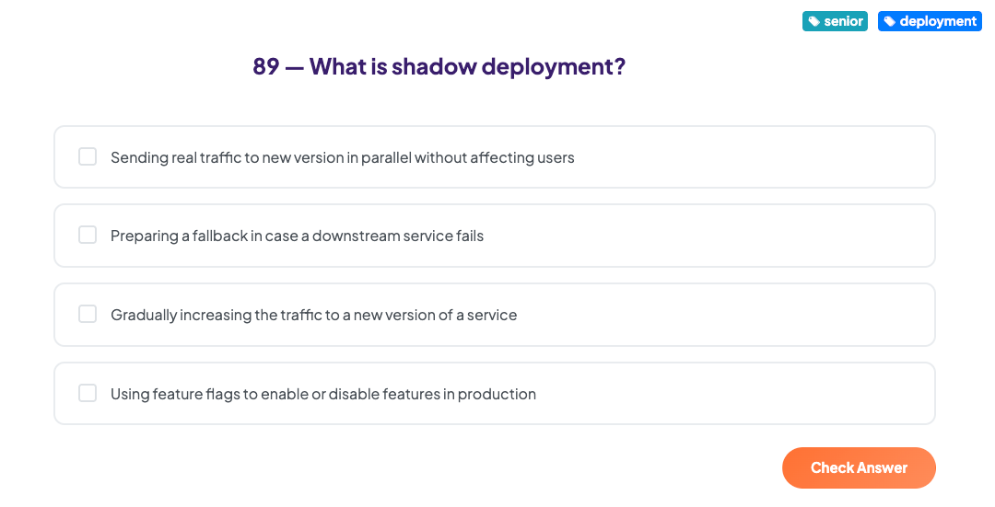Select the 'Gradually increasing the traffic' checkbox
The image size is (995, 507).
point(88,315)
